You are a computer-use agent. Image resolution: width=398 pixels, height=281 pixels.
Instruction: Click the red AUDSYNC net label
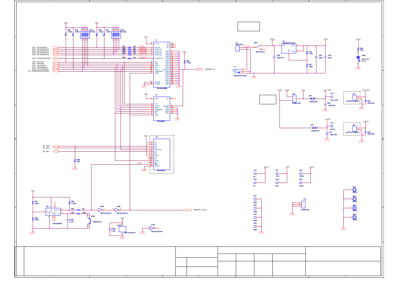tap(143, 57)
